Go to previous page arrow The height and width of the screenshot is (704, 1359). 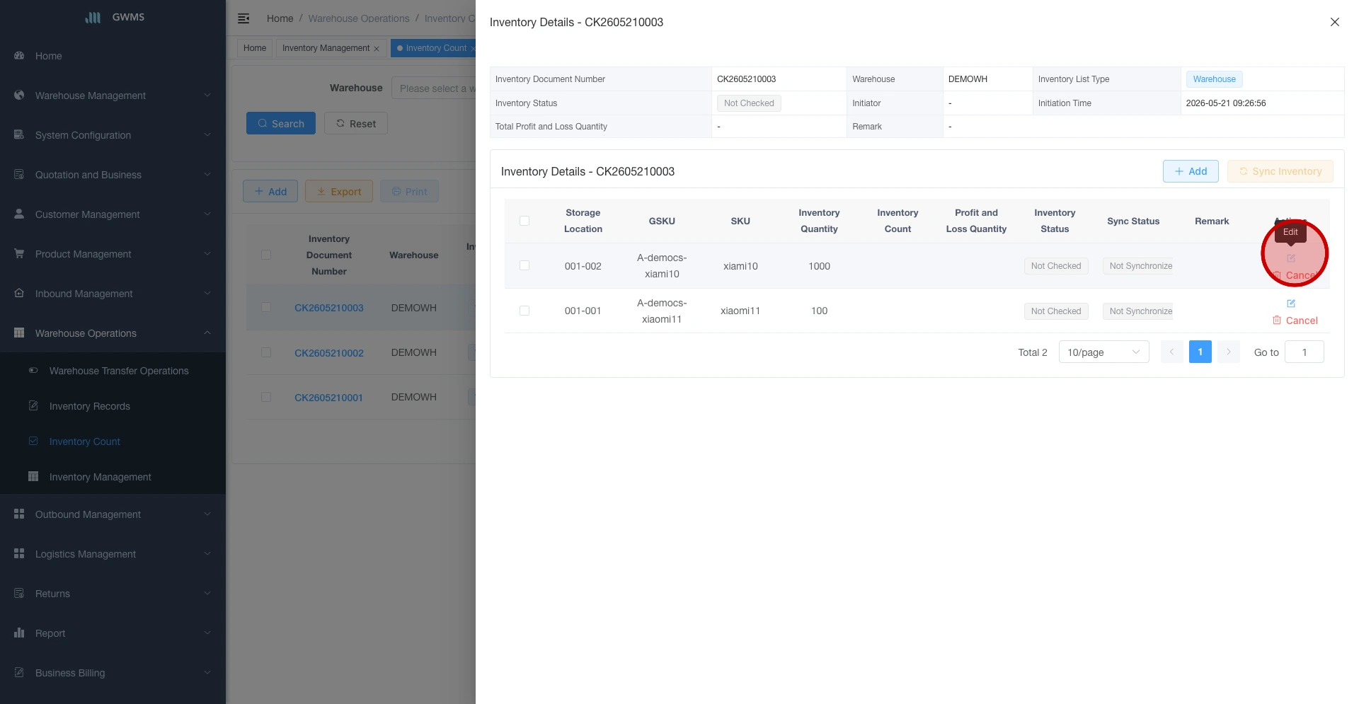[1172, 352]
